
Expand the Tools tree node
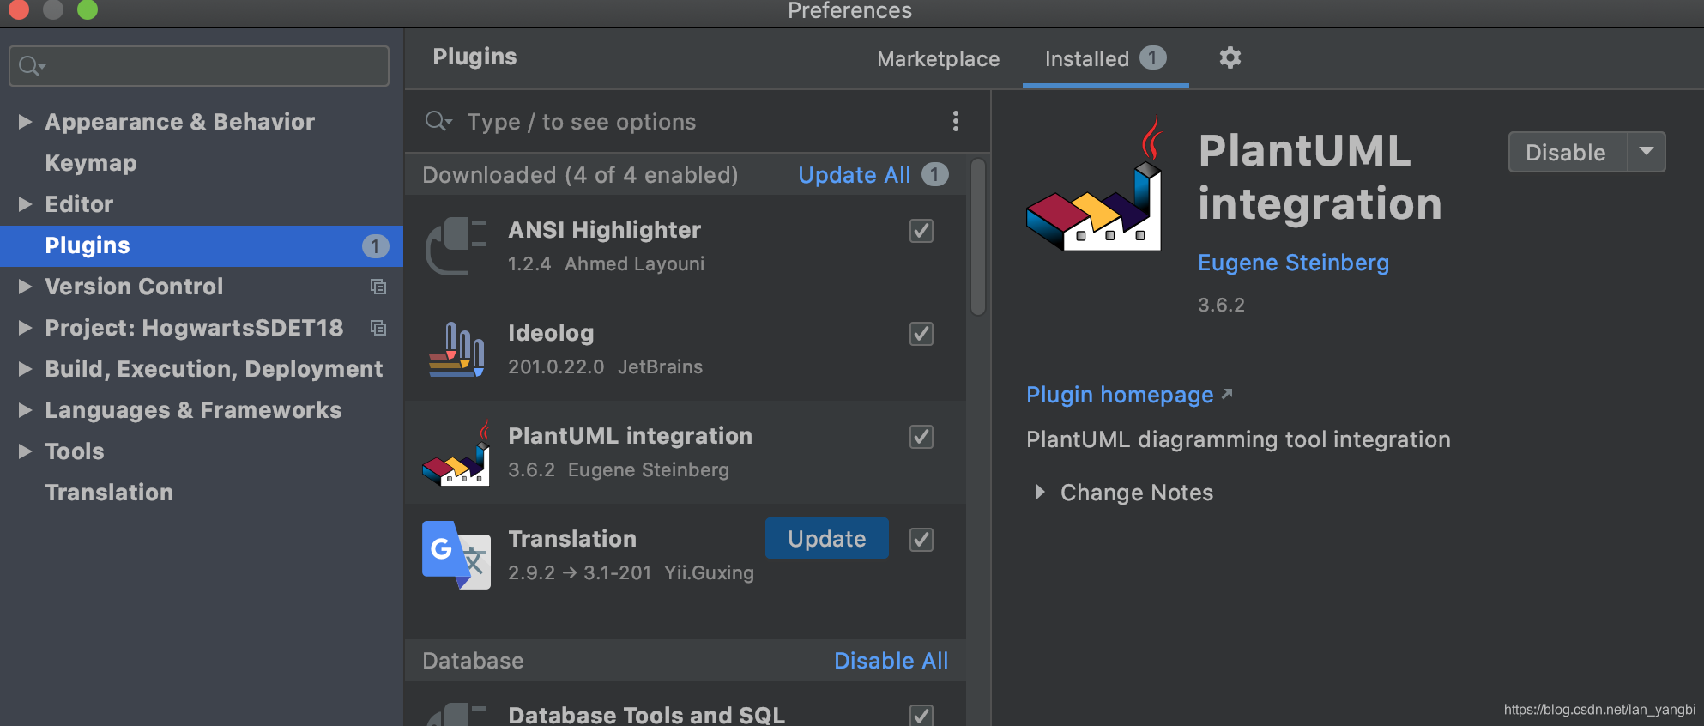coord(25,451)
